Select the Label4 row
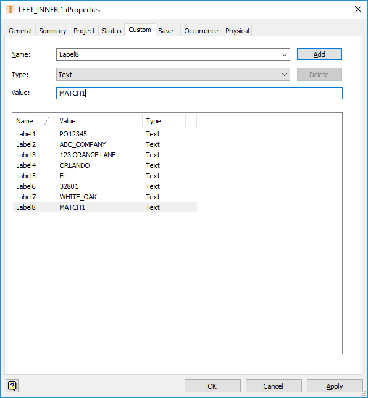Viewport: 368px width, 398px height. pos(105,165)
